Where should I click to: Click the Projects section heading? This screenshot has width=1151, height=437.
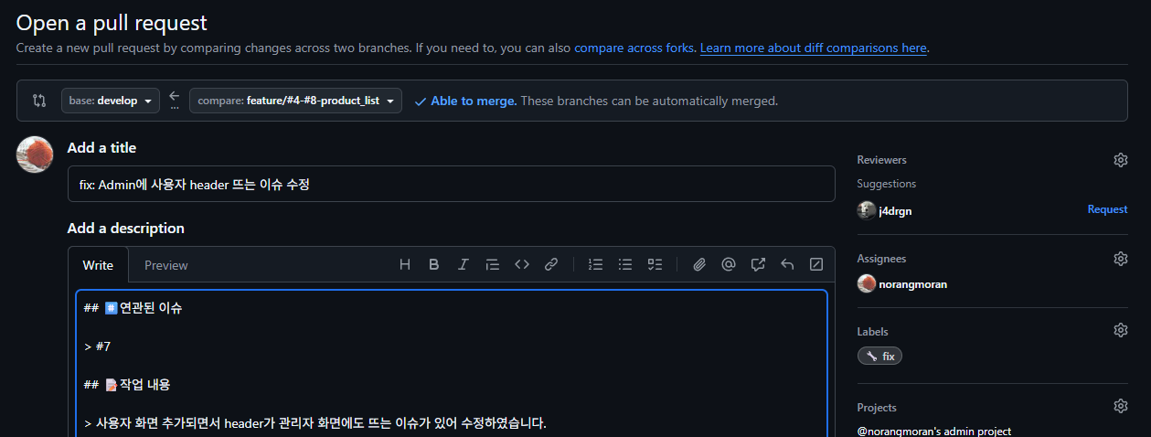(x=877, y=408)
